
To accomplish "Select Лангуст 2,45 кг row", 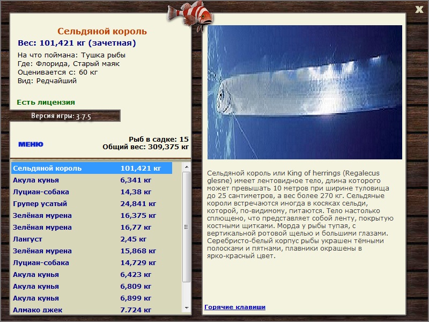I will coord(92,239).
